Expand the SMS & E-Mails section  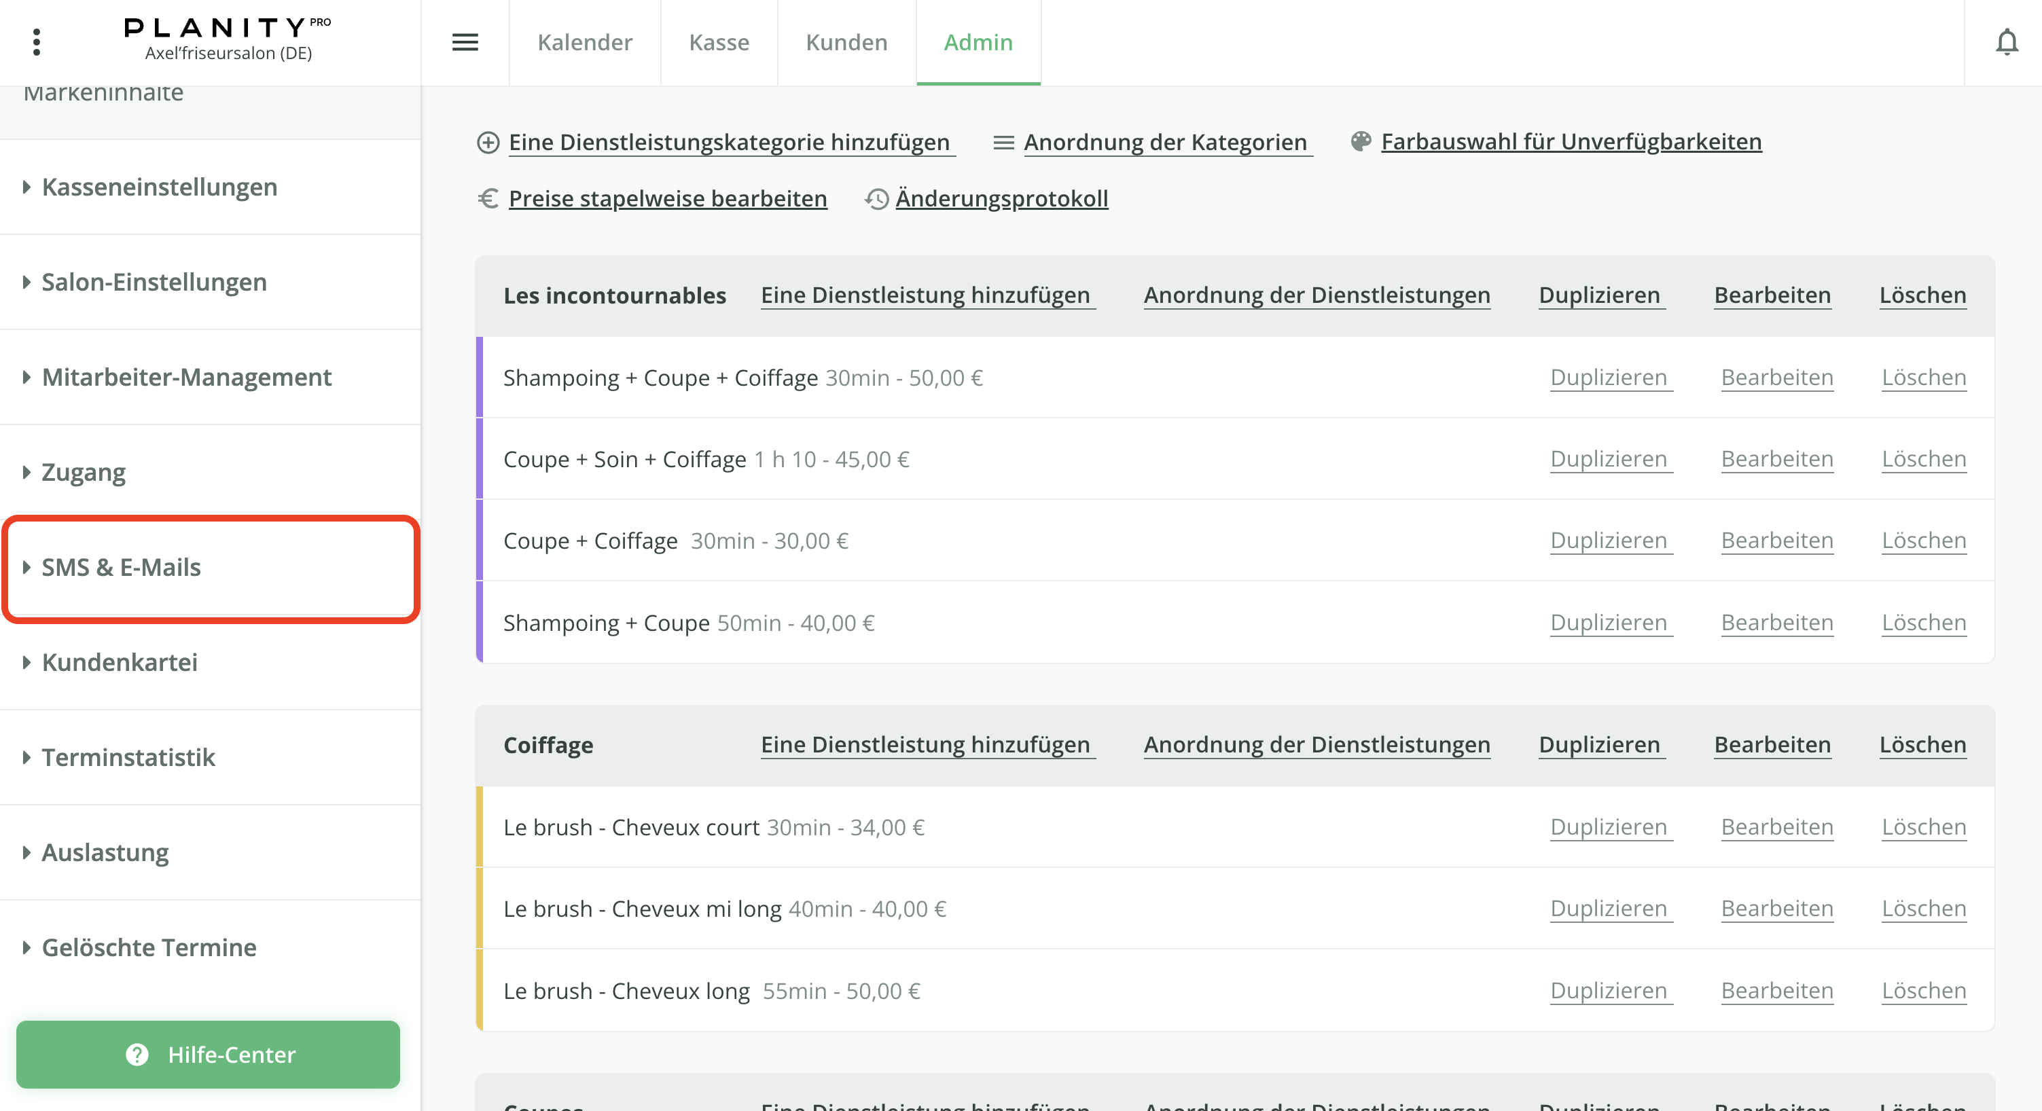click(x=120, y=566)
